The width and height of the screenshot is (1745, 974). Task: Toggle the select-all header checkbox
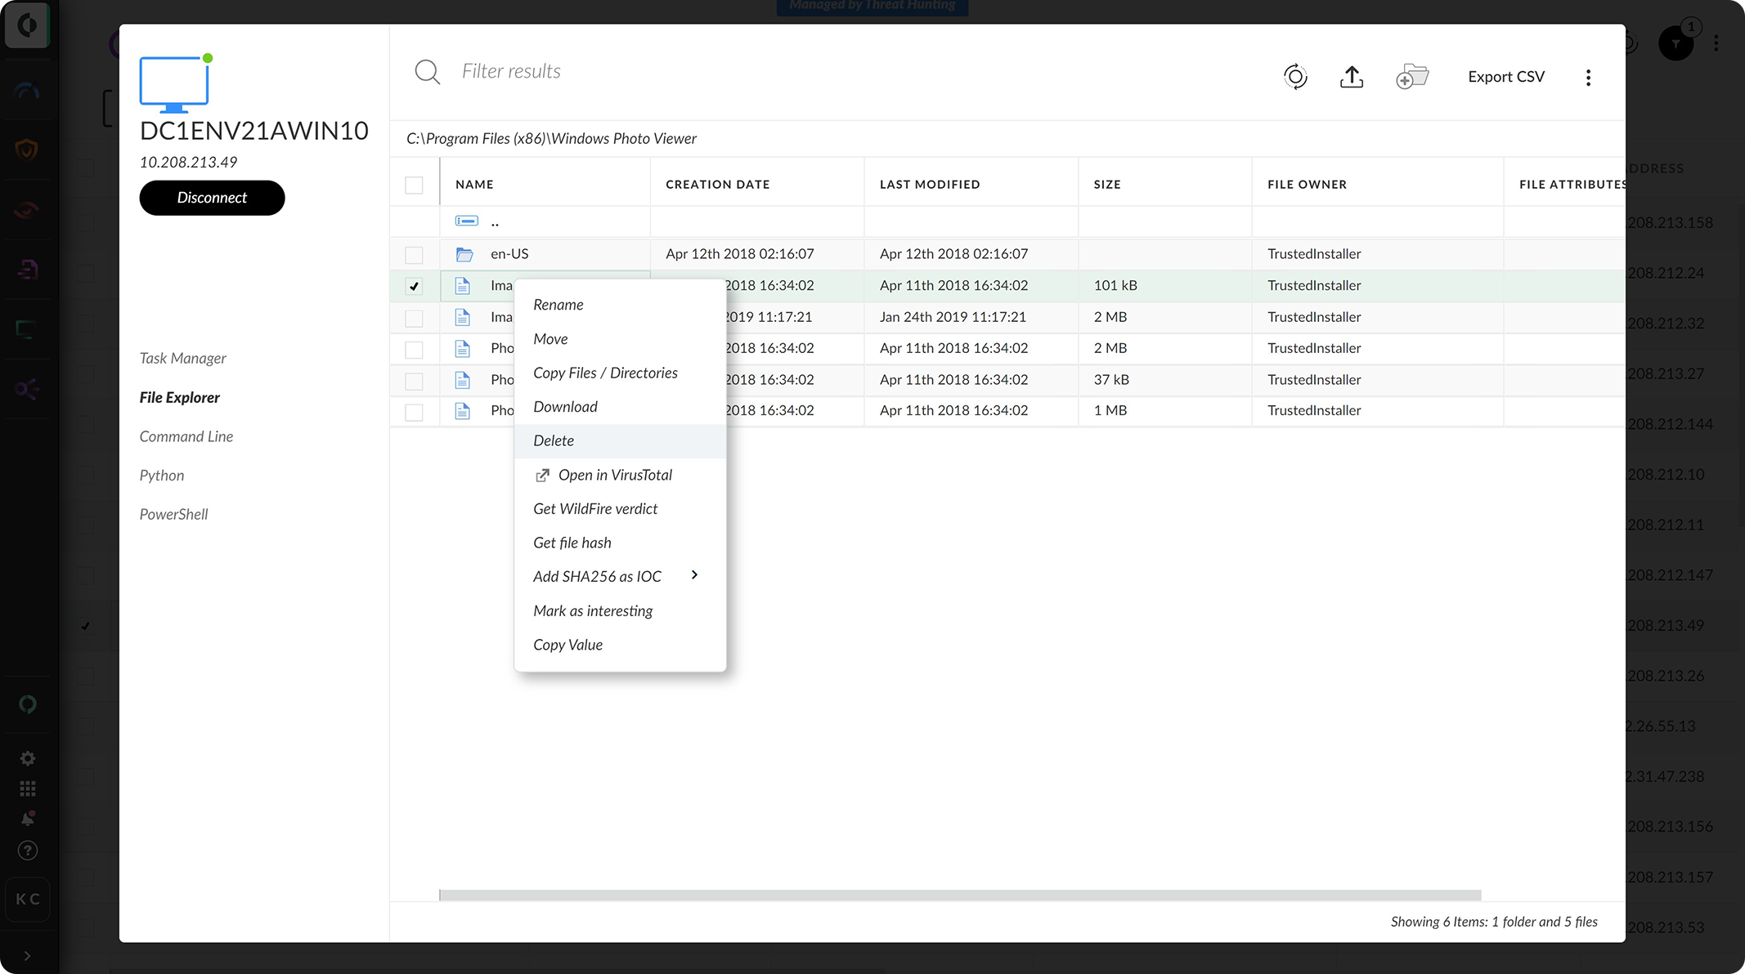point(414,185)
